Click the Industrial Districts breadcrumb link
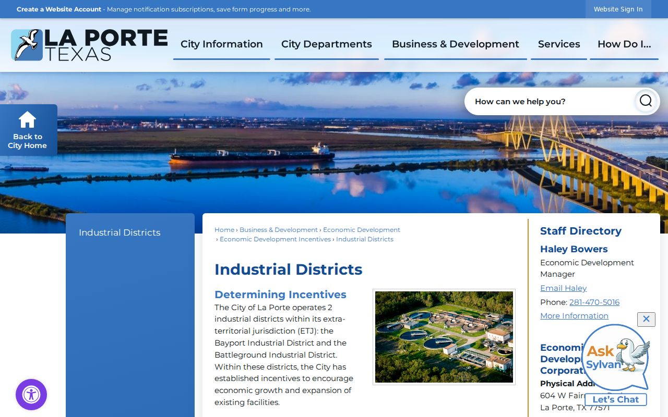 (365, 239)
